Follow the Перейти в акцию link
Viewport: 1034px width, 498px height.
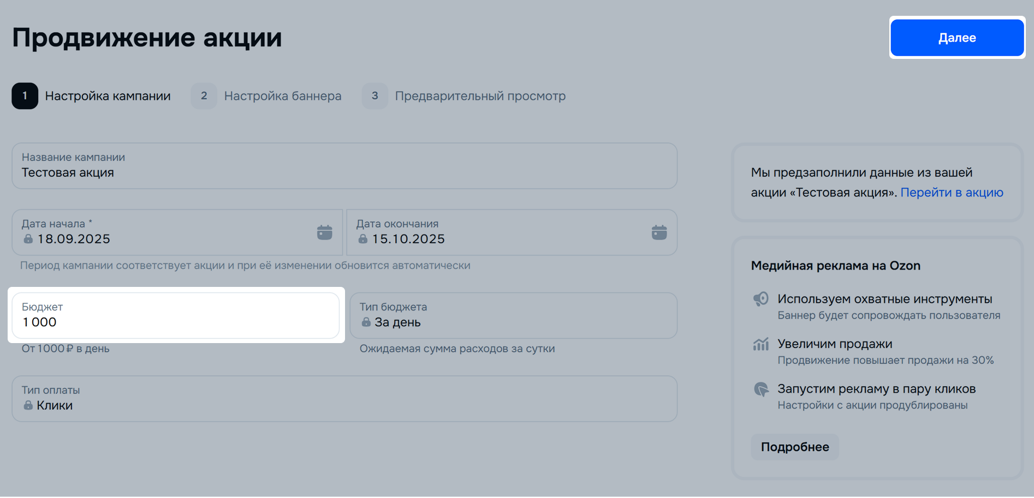click(952, 193)
